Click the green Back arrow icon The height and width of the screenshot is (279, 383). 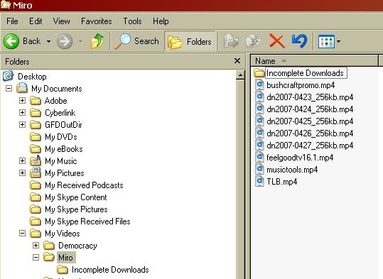pos(11,41)
